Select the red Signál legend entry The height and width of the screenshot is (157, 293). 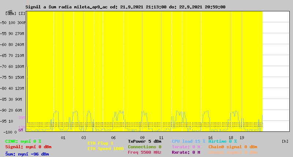(28, 147)
